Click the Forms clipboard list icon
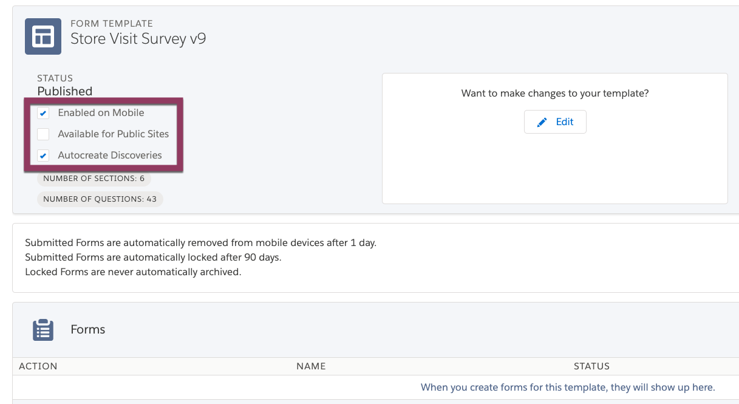The height and width of the screenshot is (404, 739). pos(43,330)
